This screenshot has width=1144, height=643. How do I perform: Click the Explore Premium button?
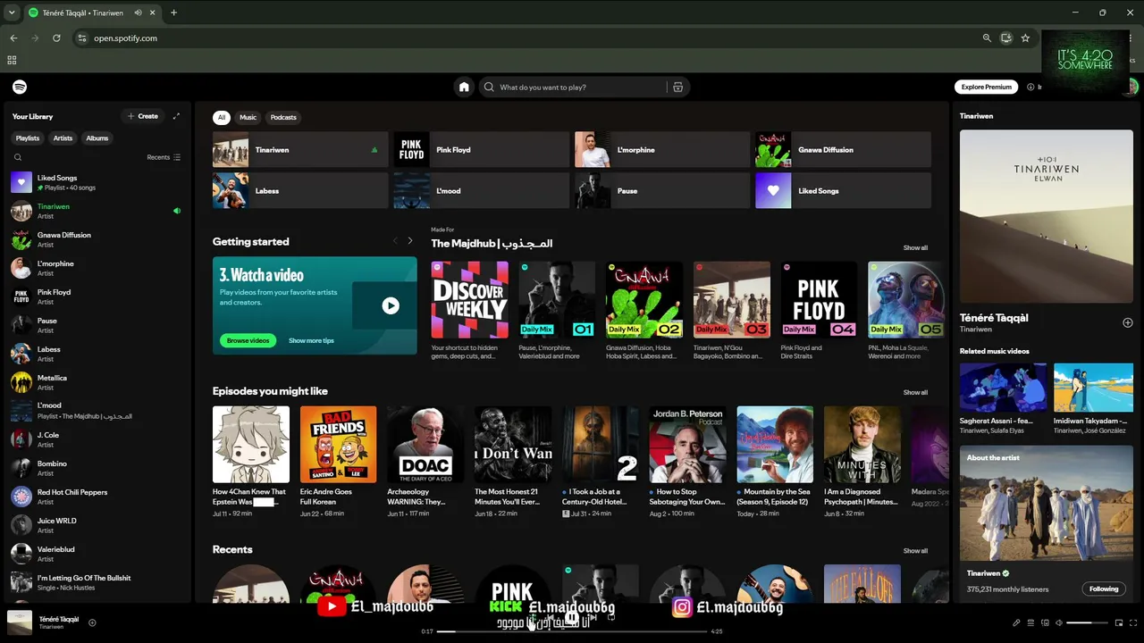click(987, 87)
